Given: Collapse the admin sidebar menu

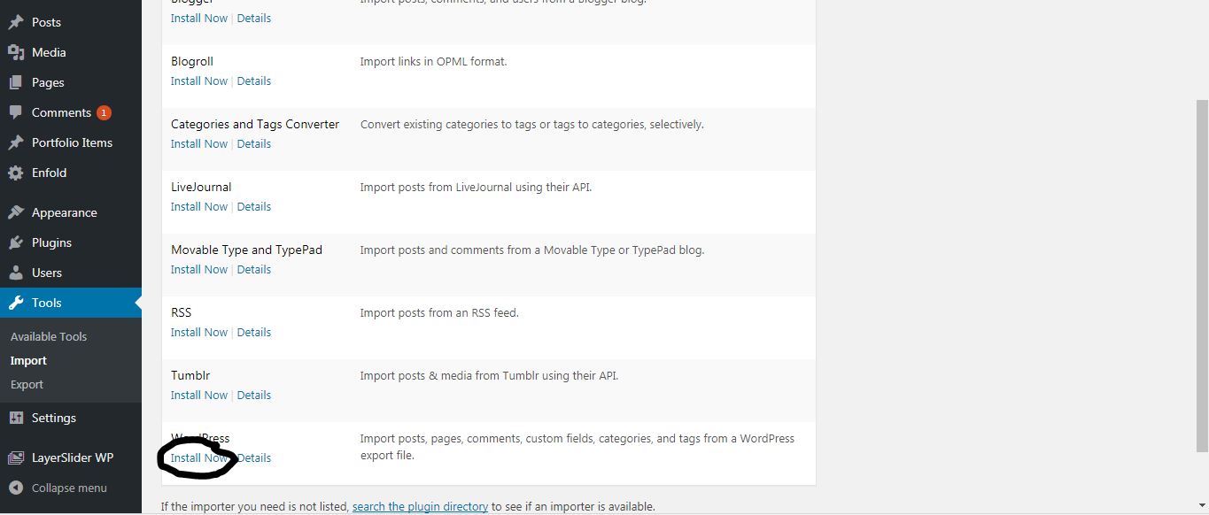Looking at the screenshot, I should (58, 488).
